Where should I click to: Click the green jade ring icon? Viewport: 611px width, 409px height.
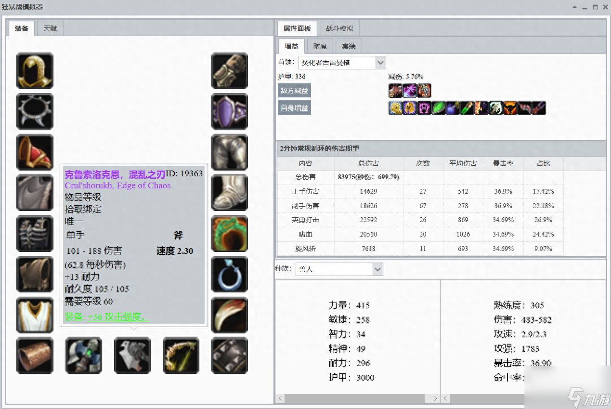click(230, 234)
